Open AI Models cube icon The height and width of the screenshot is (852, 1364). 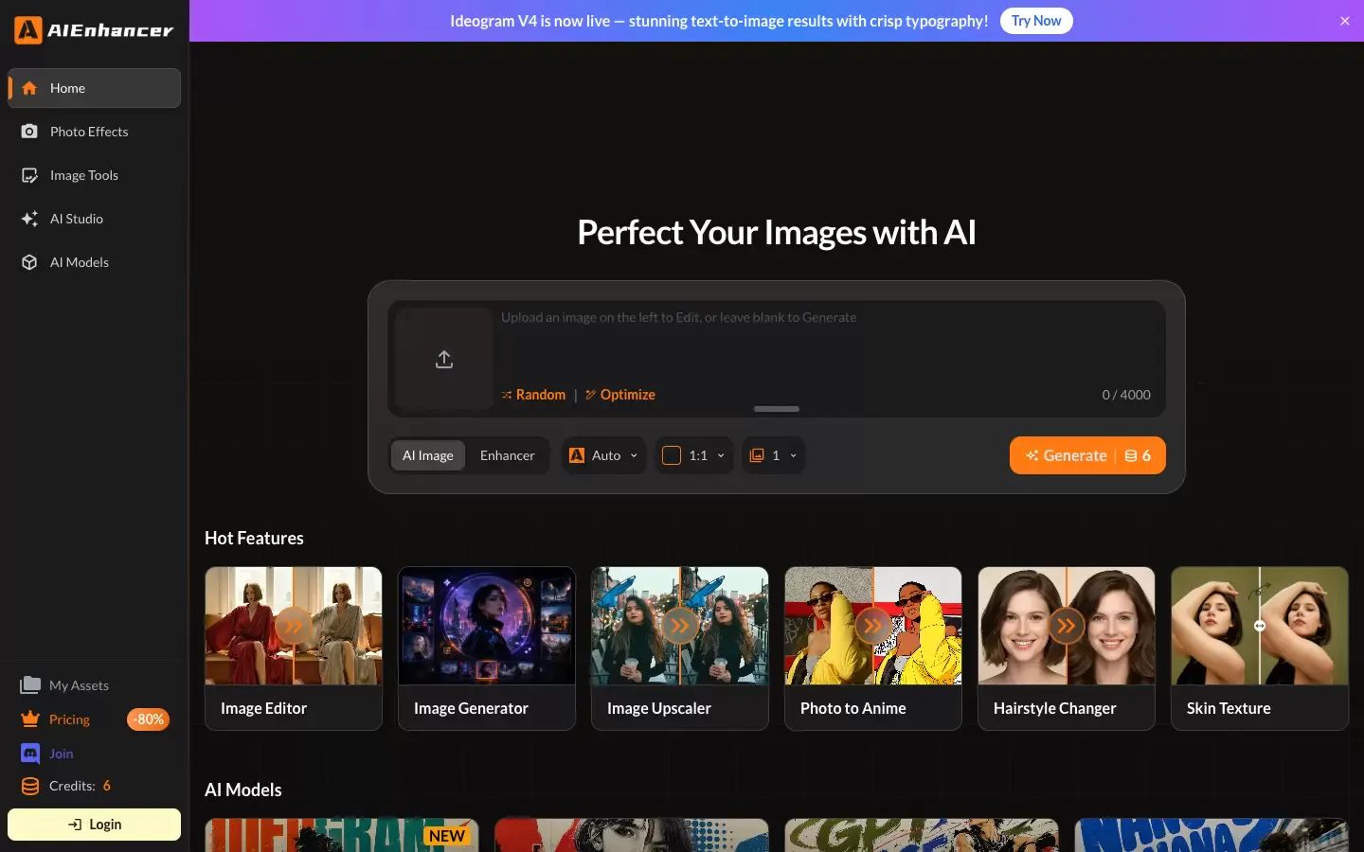[29, 262]
